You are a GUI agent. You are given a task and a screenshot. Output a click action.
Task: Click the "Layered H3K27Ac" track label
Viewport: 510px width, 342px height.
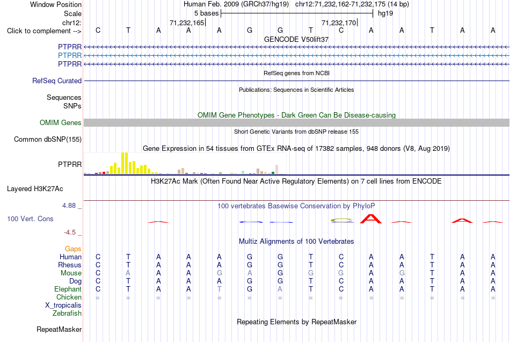click(x=35, y=189)
